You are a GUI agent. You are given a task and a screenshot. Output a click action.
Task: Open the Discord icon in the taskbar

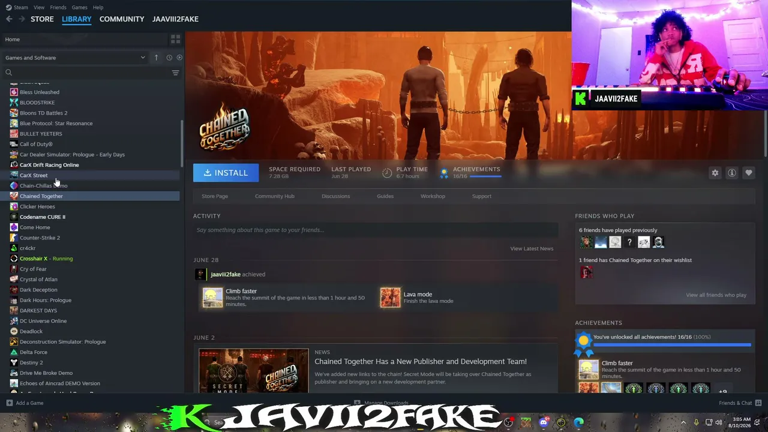pos(544,422)
